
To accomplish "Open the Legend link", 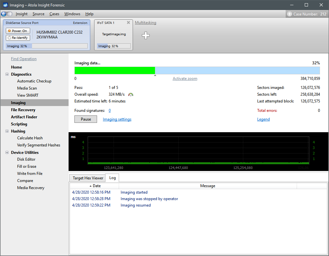I will 263,119.
